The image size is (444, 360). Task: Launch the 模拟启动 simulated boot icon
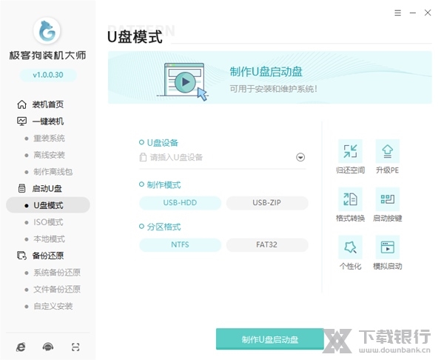point(387,247)
